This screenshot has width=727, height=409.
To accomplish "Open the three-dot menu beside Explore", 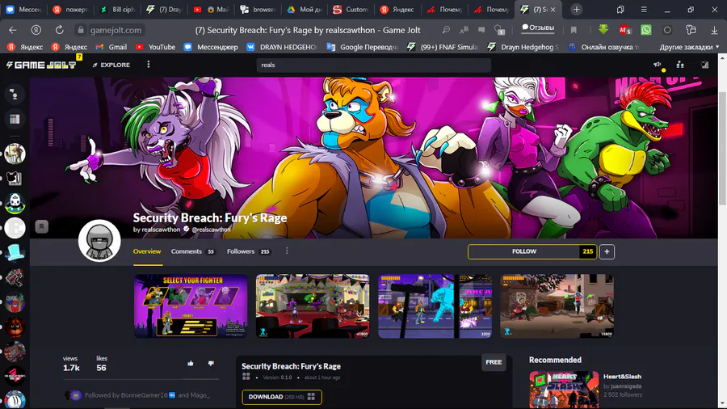I will [x=149, y=65].
